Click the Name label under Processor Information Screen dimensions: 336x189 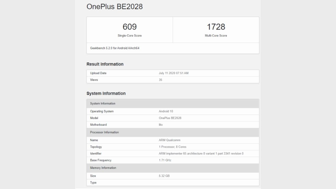[x=94, y=140]
